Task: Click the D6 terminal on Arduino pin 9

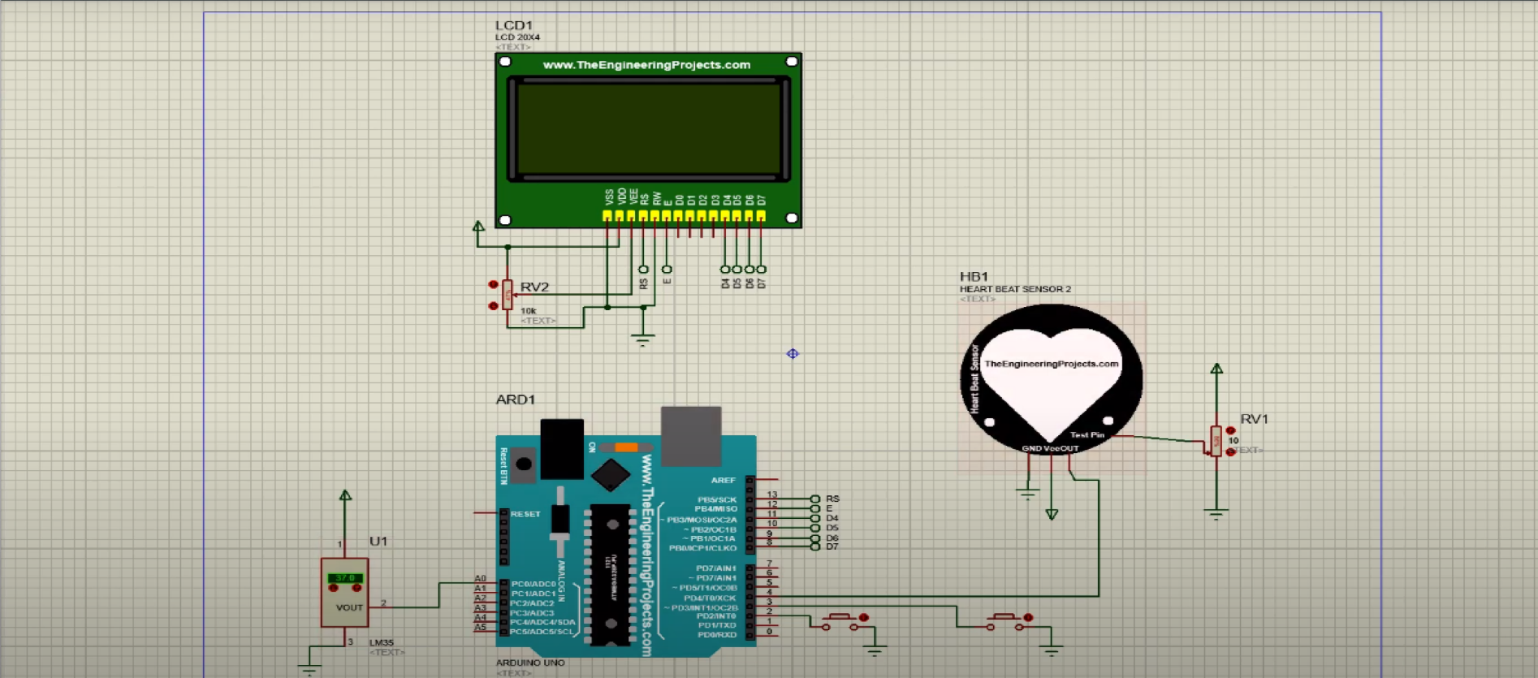Action: point(815,538)
